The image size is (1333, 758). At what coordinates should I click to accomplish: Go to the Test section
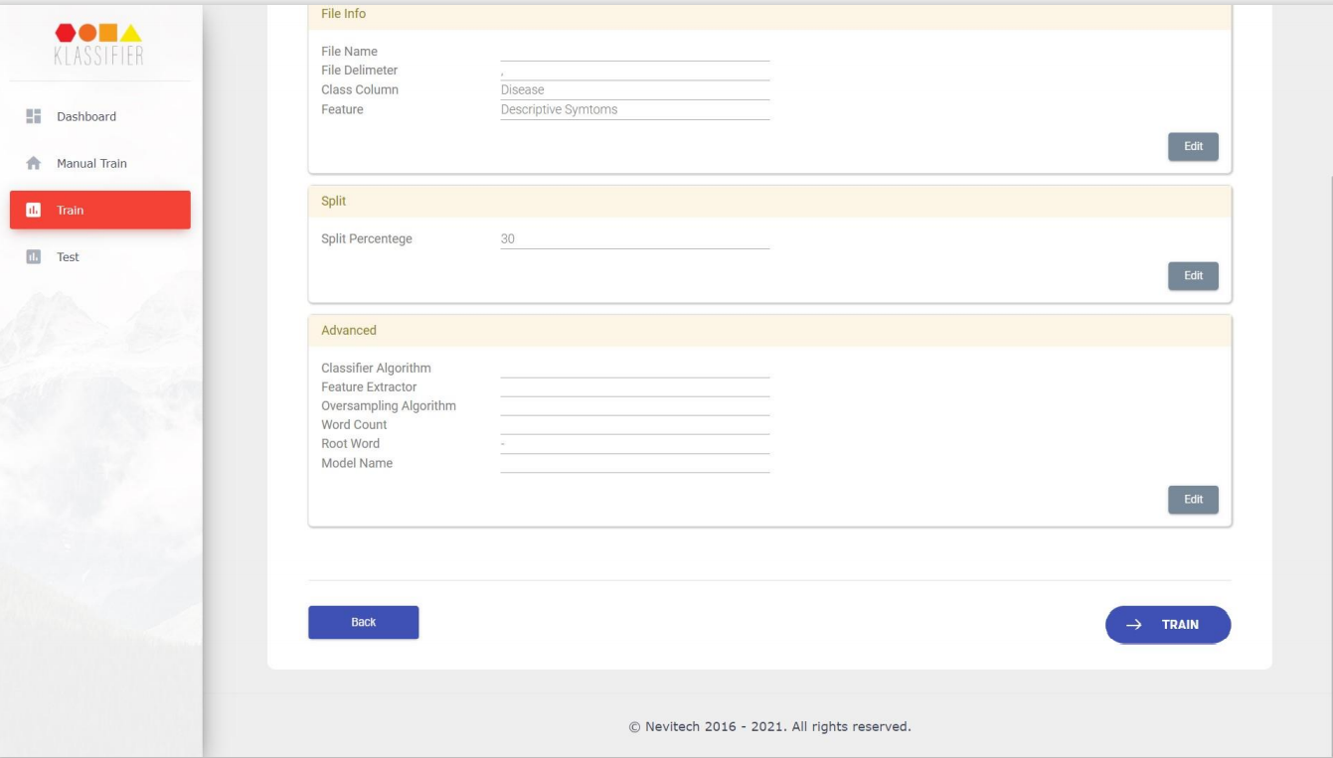click(68, 256)
